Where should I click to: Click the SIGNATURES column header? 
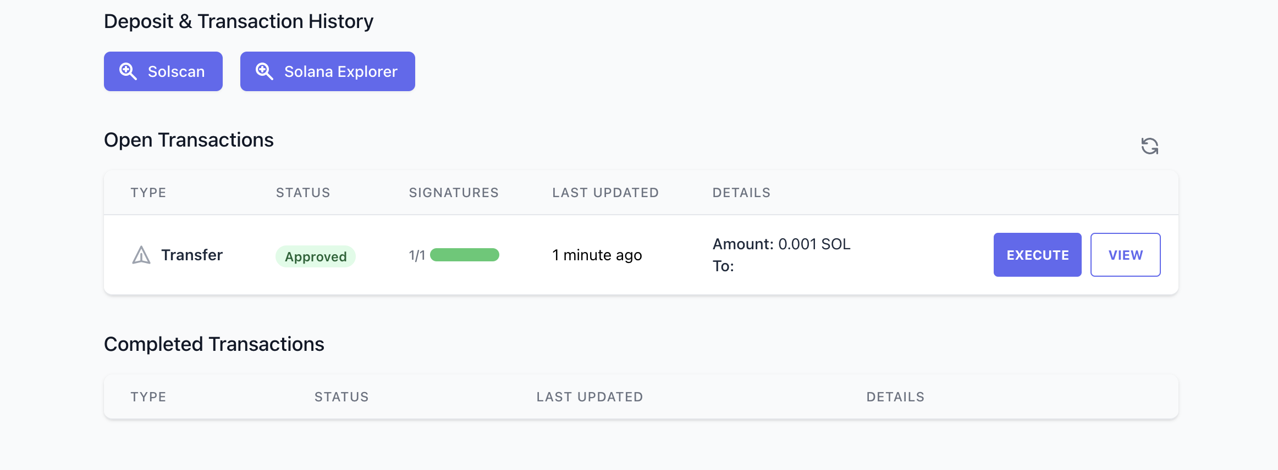(x=453, y=192)
